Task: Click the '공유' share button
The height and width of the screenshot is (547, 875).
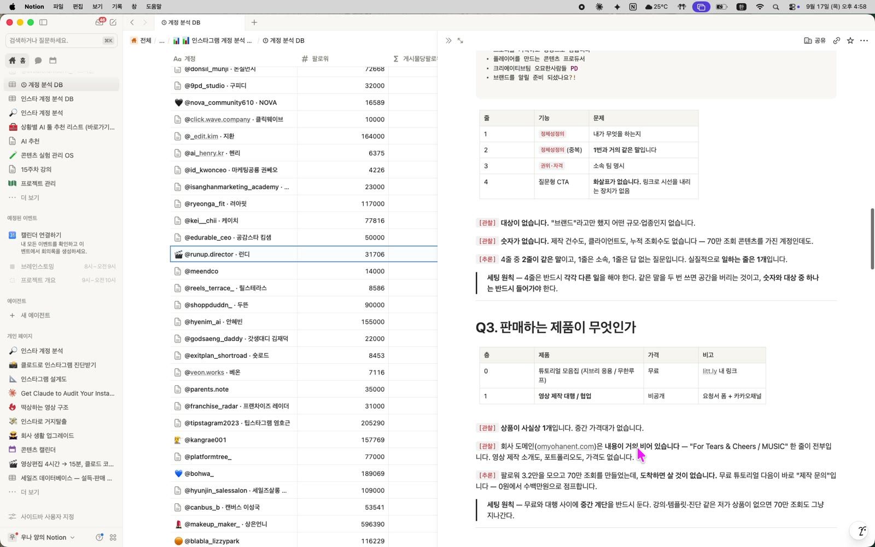Action: [x=815, y=40]
